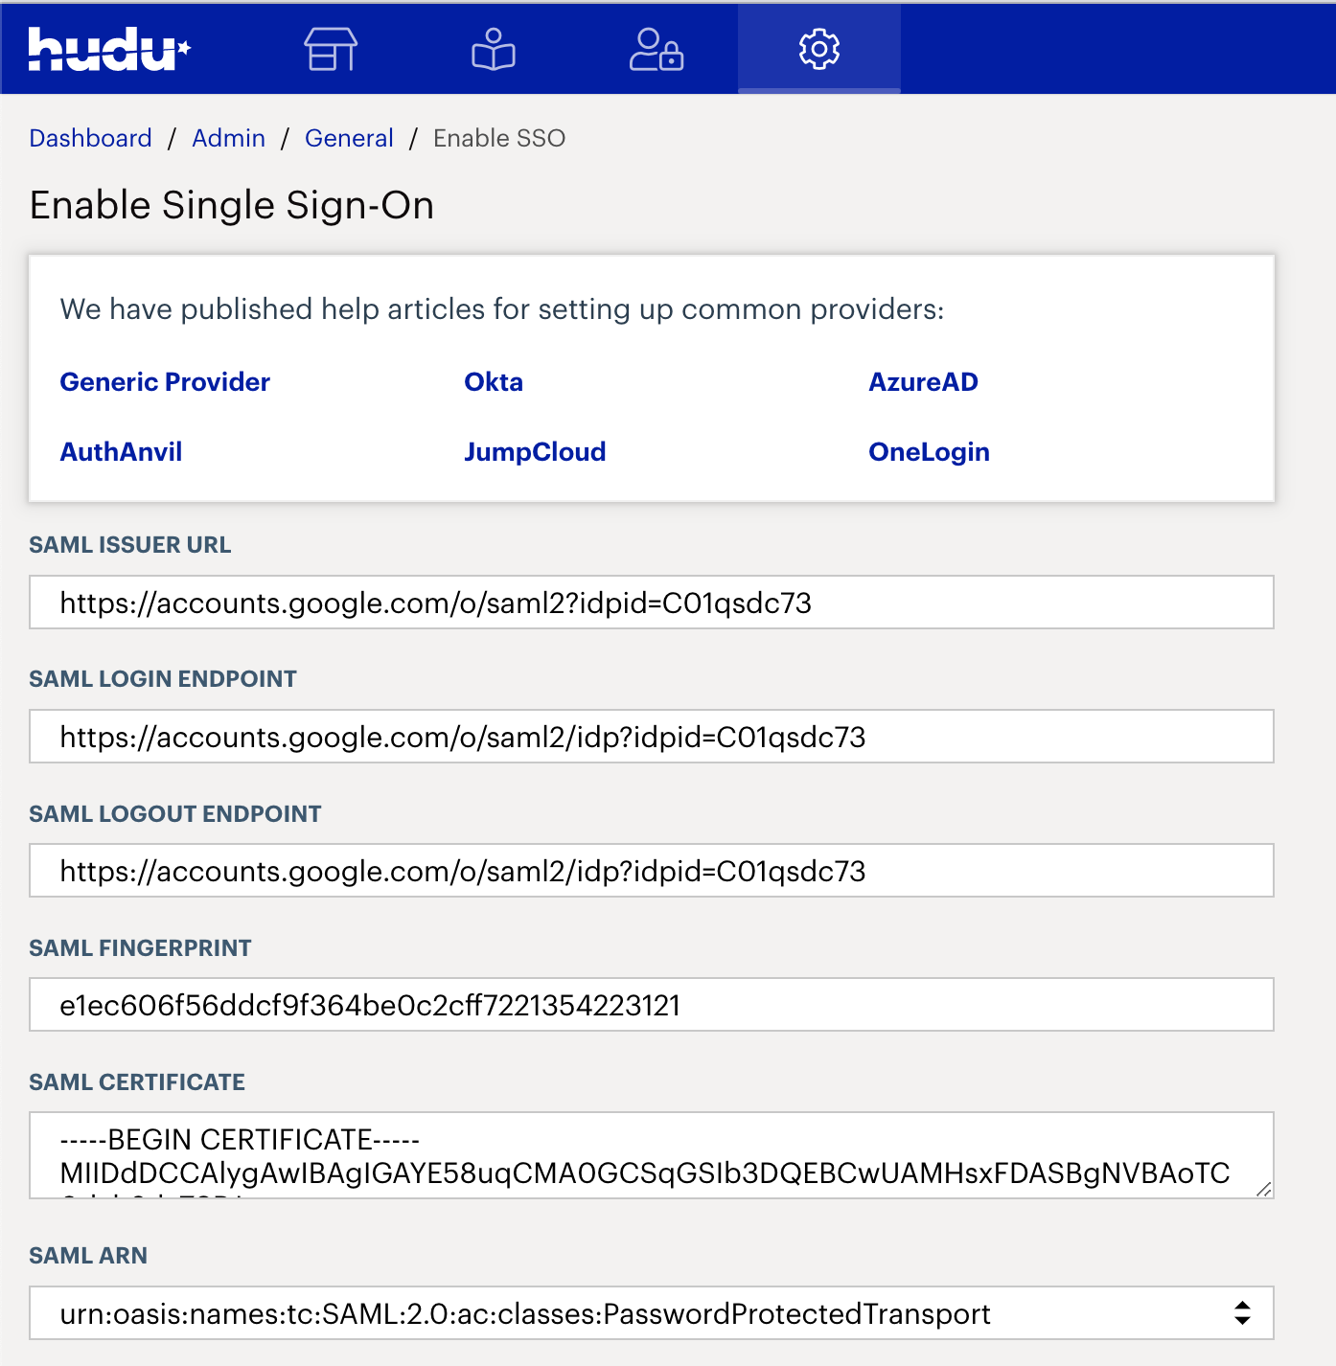
Task: Click inside the SAML Certificate textarea
Action: pos(652,1155)
